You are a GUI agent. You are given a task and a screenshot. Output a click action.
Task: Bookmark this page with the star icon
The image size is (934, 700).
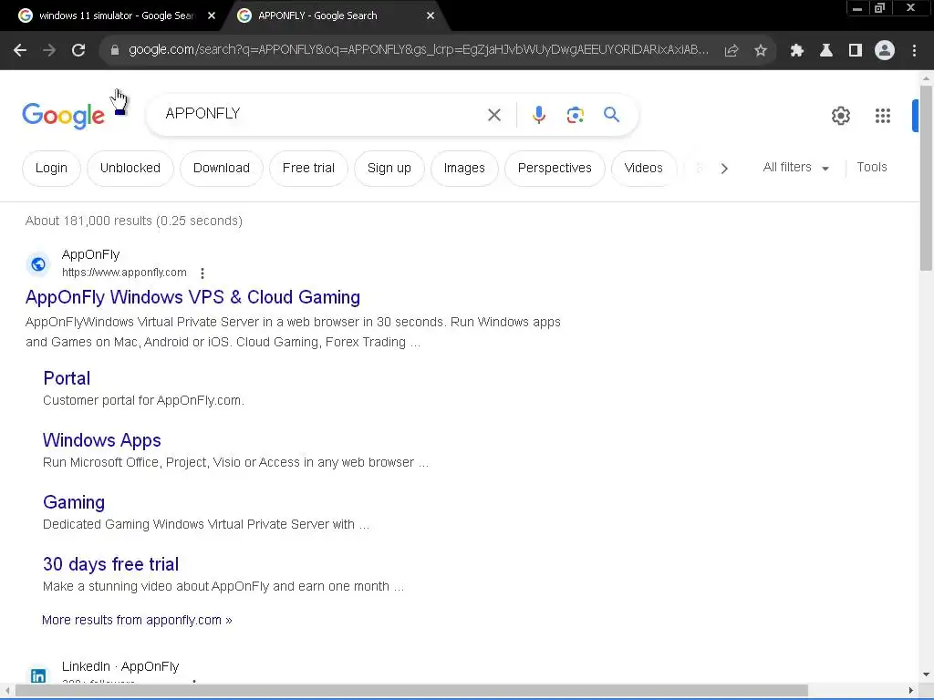tap(761, 51)
